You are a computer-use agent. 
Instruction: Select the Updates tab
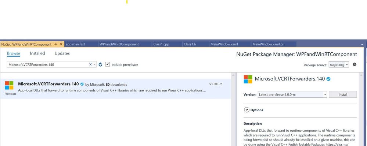(62, 53)
